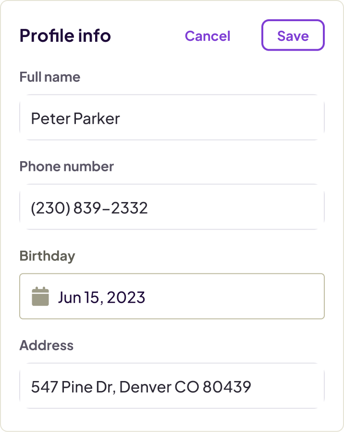Click the Jun 15, 2023 date text
The height and width of the screenshot is (432, 344).
click(101, 298)
